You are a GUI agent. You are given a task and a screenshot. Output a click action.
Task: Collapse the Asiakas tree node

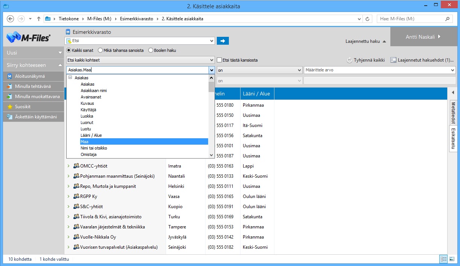click(70, 78)
